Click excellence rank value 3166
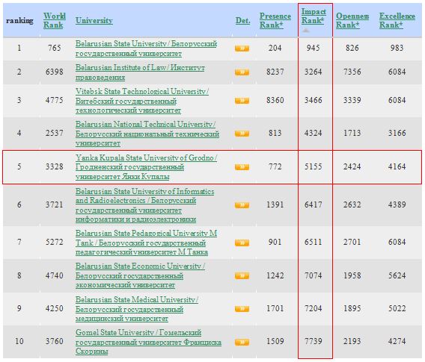 click(397, 133)
